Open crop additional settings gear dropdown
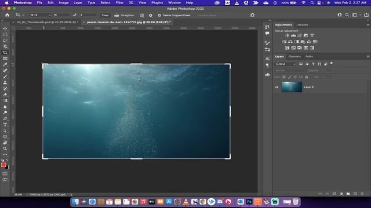The height and width of the screenshot is (208, 371). pyautogui.click(x=151, y=16)
